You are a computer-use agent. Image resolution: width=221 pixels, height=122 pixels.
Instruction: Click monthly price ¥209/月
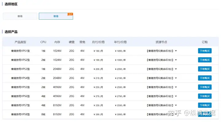pyautogui.click(x=98, y=69)
